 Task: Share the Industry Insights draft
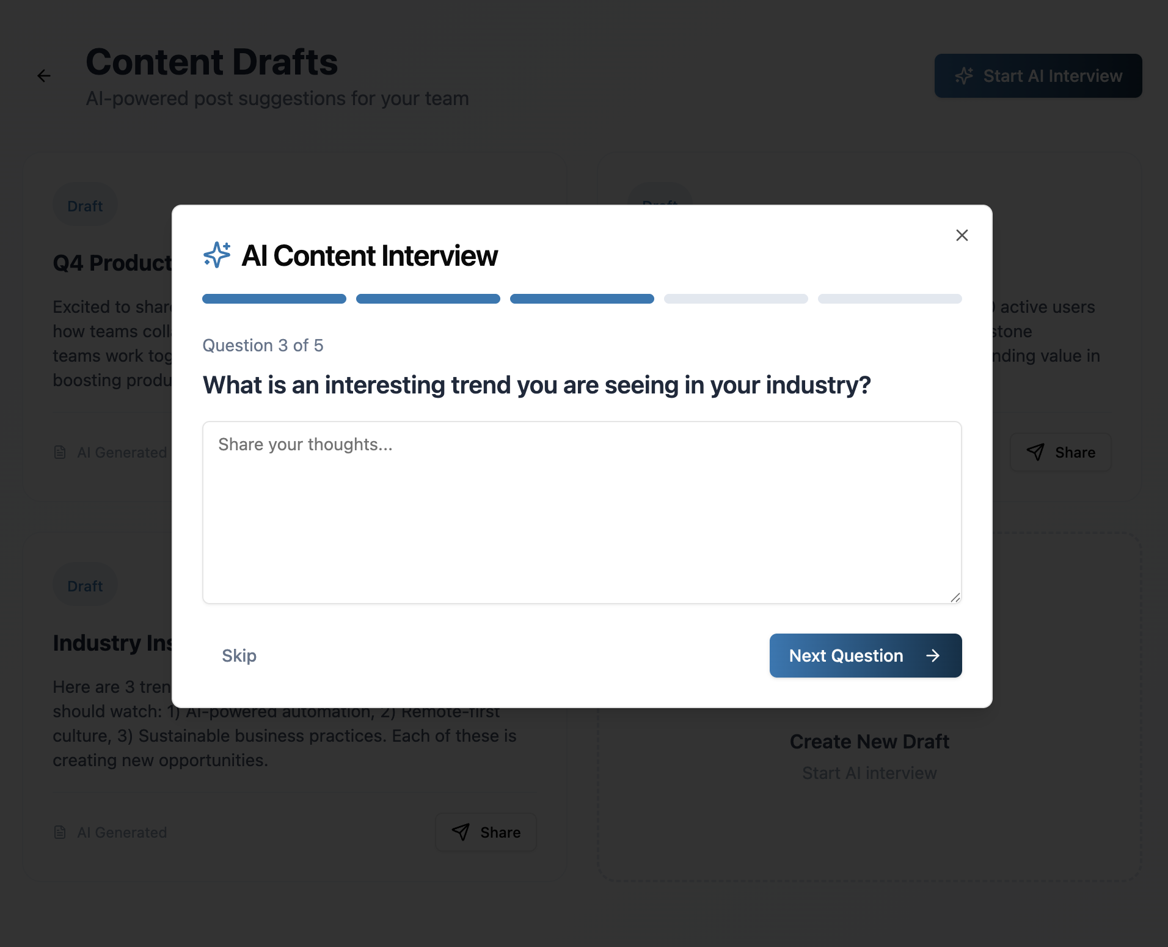[x=486, y=832]
